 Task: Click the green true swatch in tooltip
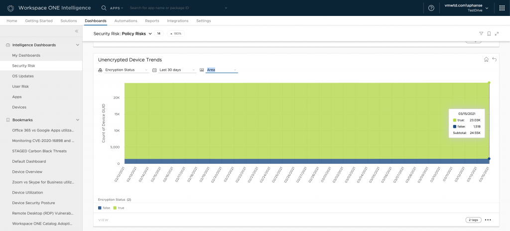tap(455, 120)
